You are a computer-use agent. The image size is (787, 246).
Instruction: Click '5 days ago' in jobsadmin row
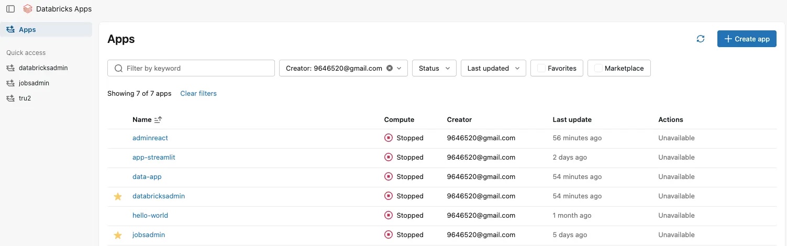pyautogui.click(x=570, y=235)
